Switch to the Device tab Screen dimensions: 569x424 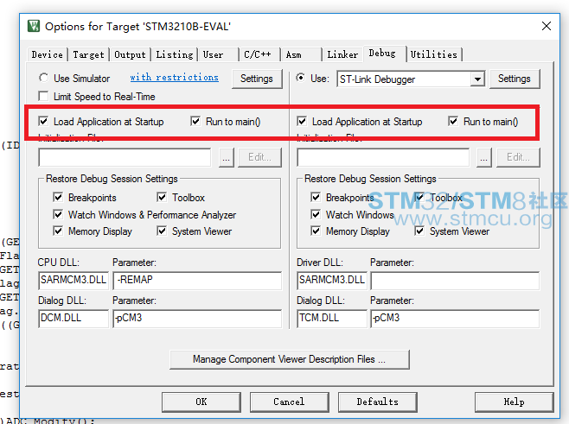(x=48, y=54)
